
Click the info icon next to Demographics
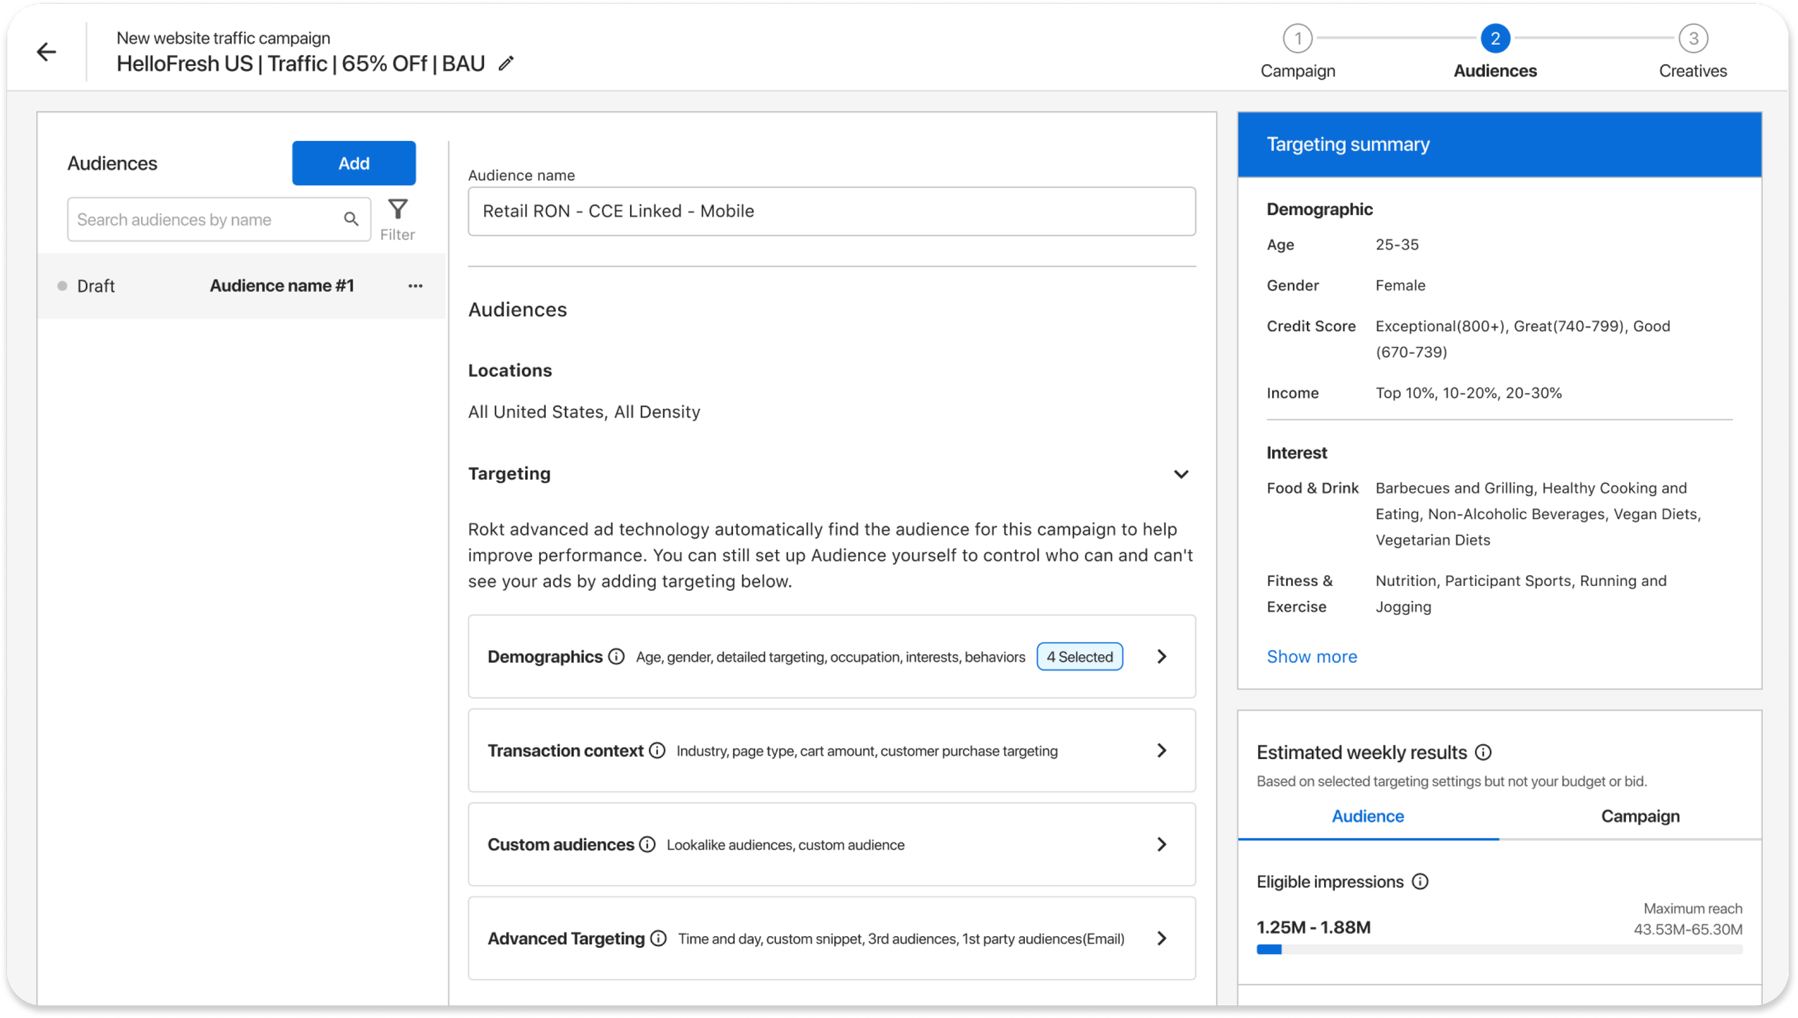tap(616, 656)
